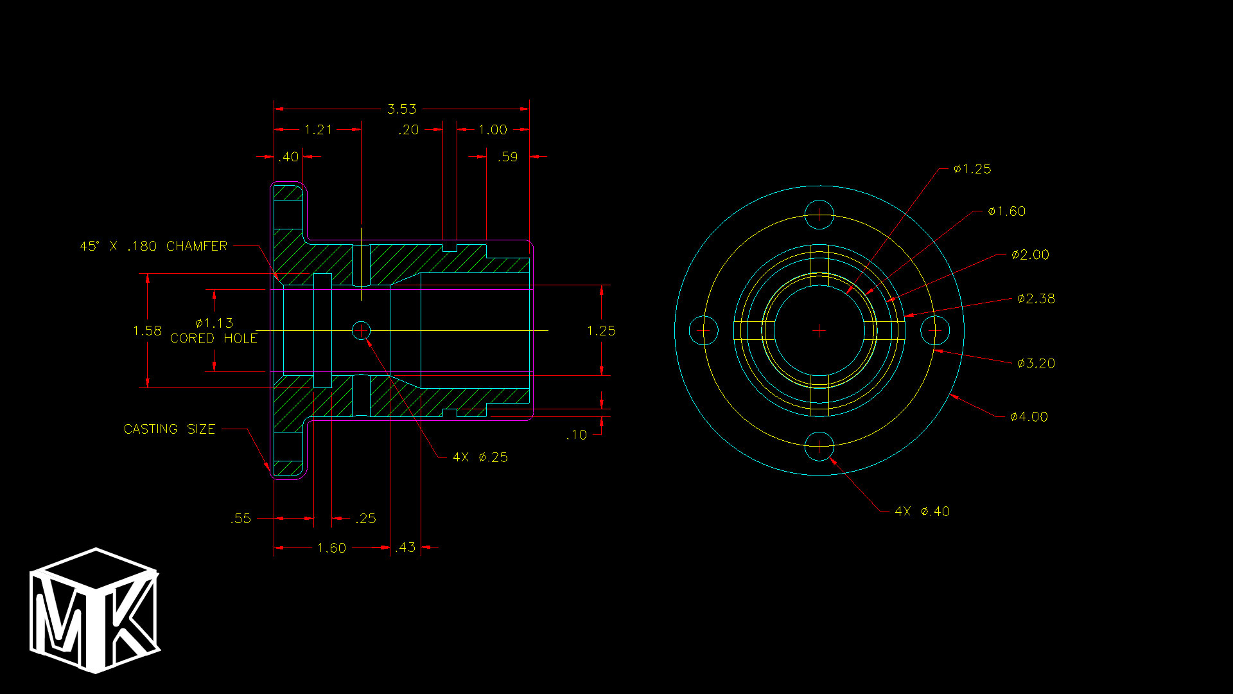Select the 4X ø.25 callout
Screen dimensions: 1233x694
tap(480, 458)
